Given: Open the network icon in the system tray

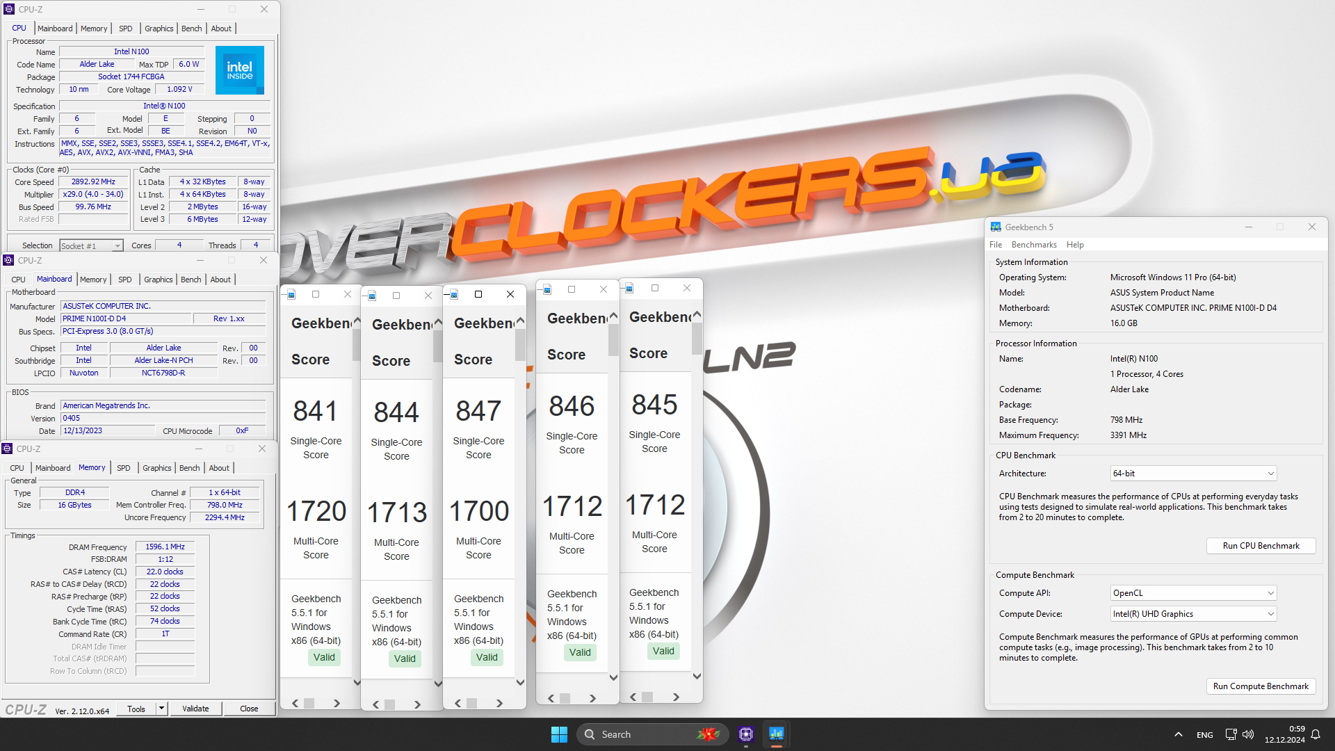Looking at the screenshot, I should (1231, 734).
